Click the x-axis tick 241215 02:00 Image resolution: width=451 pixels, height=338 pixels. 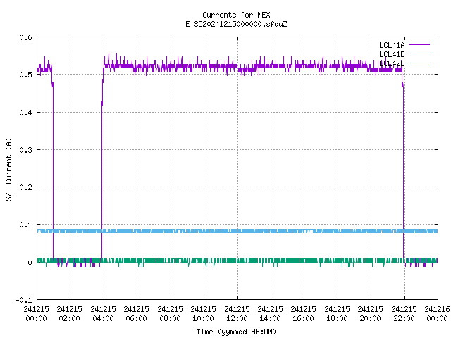coord(69,313)
